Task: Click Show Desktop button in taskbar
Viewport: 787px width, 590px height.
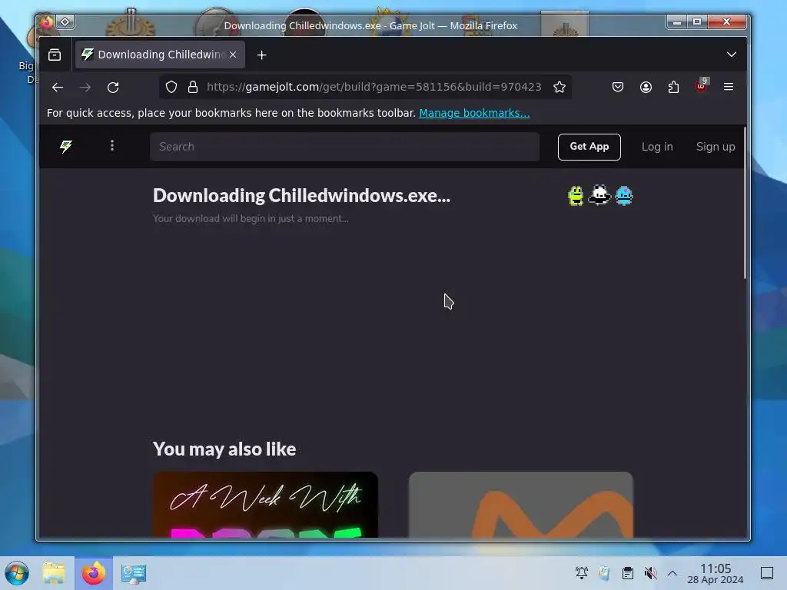Action: 767,573
